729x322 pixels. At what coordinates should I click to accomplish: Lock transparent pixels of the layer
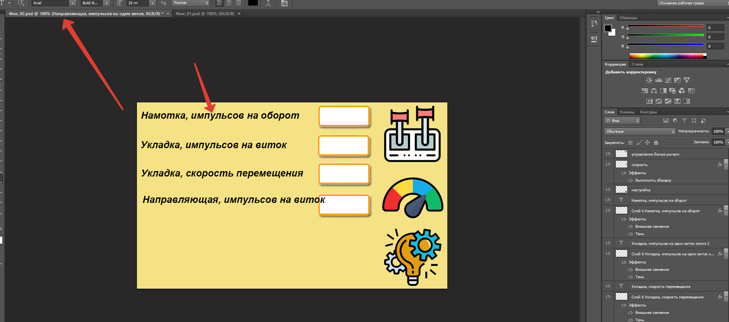click(x=630, y=142)
